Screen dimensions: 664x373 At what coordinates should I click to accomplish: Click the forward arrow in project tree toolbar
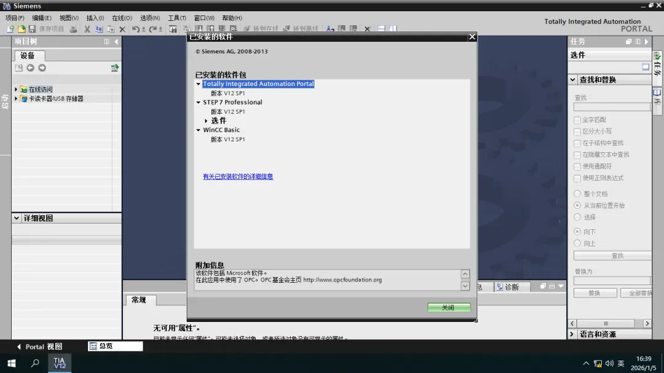point(42,68)
